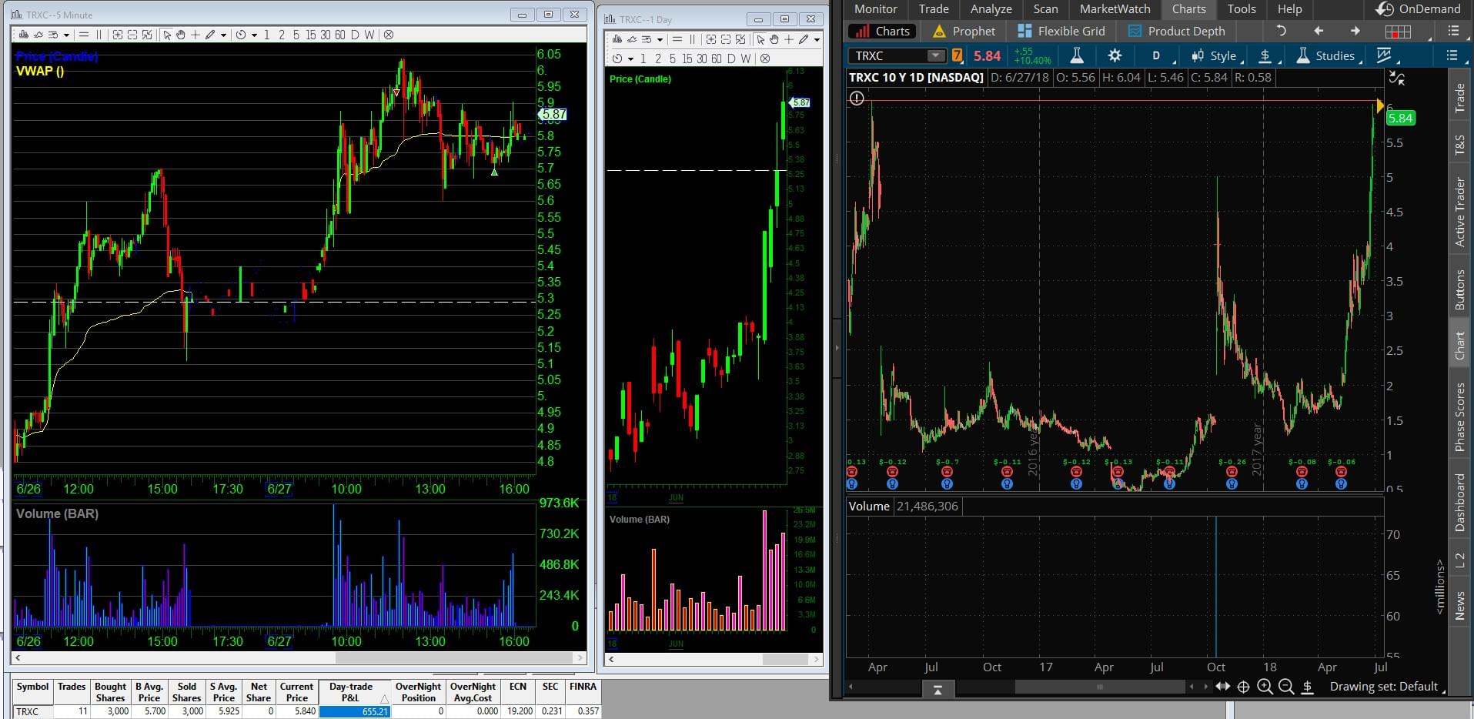Click the studies line icon in 5 Minute chart
The width and height of the screenshot is (1474, 719).
click(39, 35)
